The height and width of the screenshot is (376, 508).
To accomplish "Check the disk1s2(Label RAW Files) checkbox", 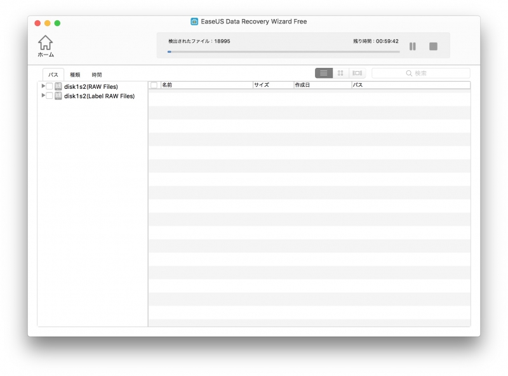I will 50,96.
